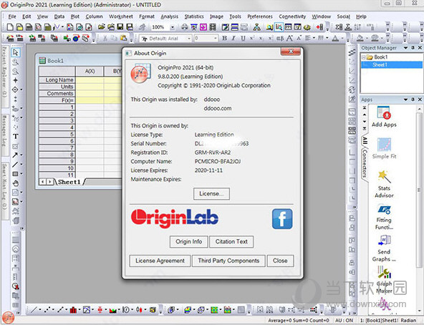This screenshot has width=424, height=325.
Task: Open the Worksheet menu
Action: coord(121,16)
